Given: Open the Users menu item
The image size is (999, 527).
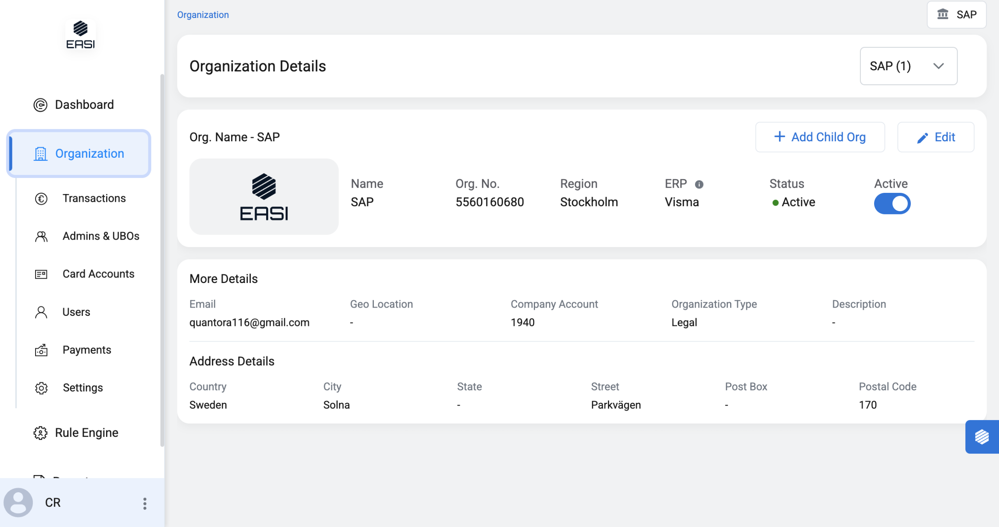Looking at the screenshot, I should (x=76, y=312).
